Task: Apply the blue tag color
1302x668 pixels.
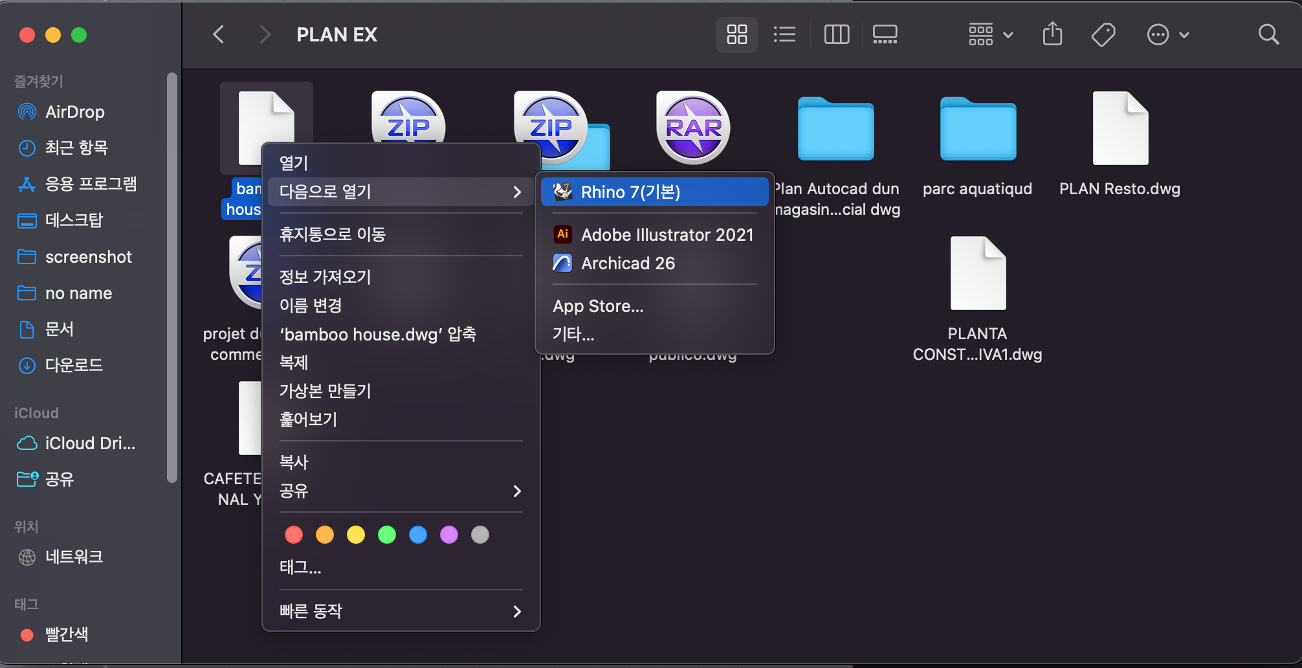Action: coord(418,535)
